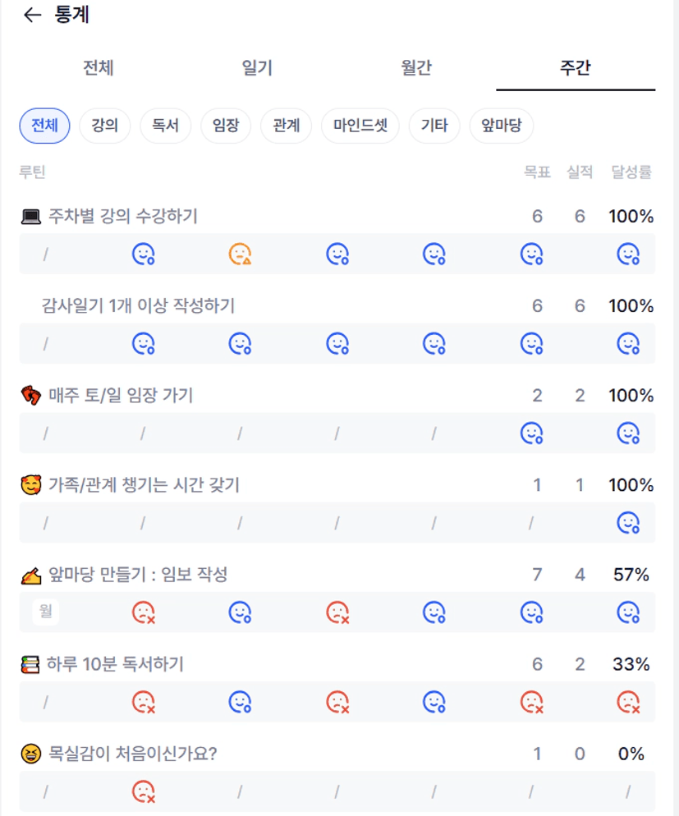Switch to the 월간 tab
This screenshot has width=679, height=816.
click(416, 68)
